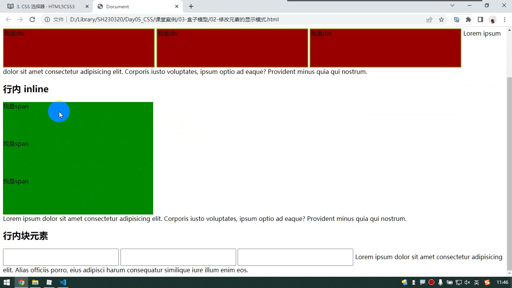Go back to the previous page
This screenshot has width=512, height=288.
[x=8, y=19]
